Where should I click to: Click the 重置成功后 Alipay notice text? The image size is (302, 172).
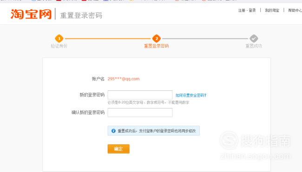click(157, 131)
